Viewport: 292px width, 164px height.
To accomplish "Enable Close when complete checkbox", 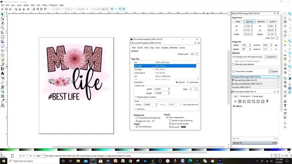I will tap(234, 72).
